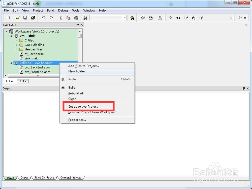Collapse the kalimba 'cvc_headset' project node
This screenshot has height=189, width=252.
11,63
